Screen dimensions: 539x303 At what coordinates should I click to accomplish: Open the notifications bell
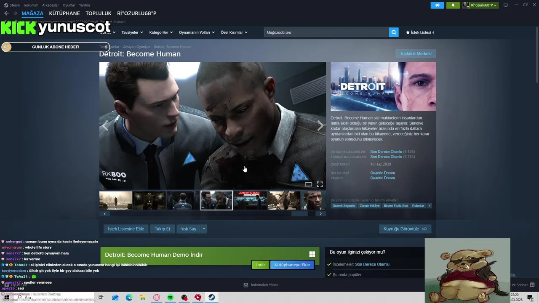[453, 5]
